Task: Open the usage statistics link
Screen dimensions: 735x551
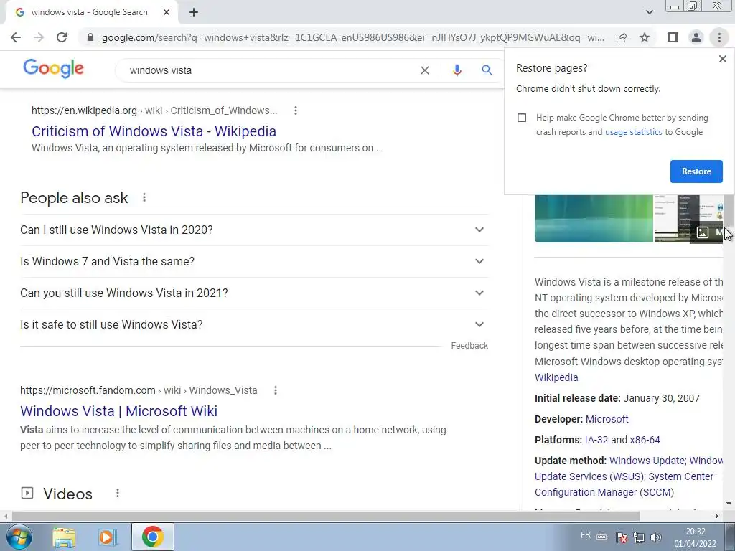Action: click(x=633, y=132)
